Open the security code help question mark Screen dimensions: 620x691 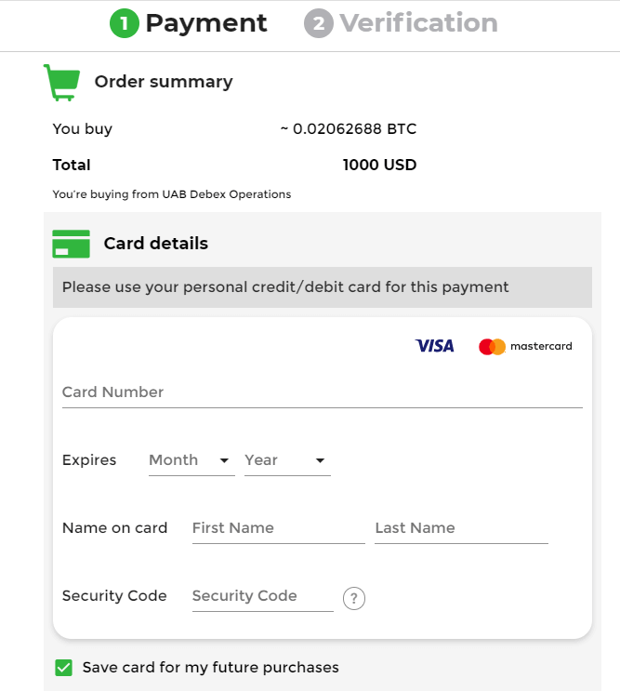coord(354,598)
